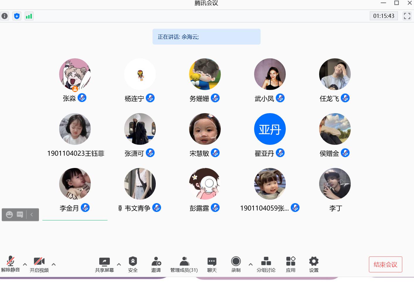Screen dimensions: 414x282
Task: Toggle 录制 recording button
Action: (236, 264)
